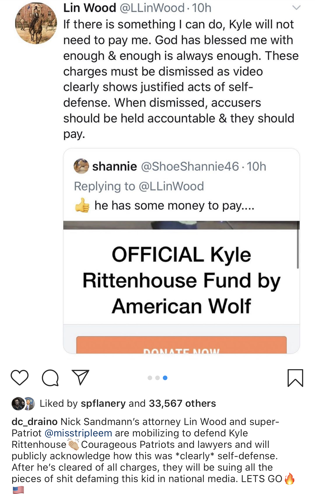Open spflanery's profile from likes
315x494 pixels.
pyautogui.click(x=103, y=403)
